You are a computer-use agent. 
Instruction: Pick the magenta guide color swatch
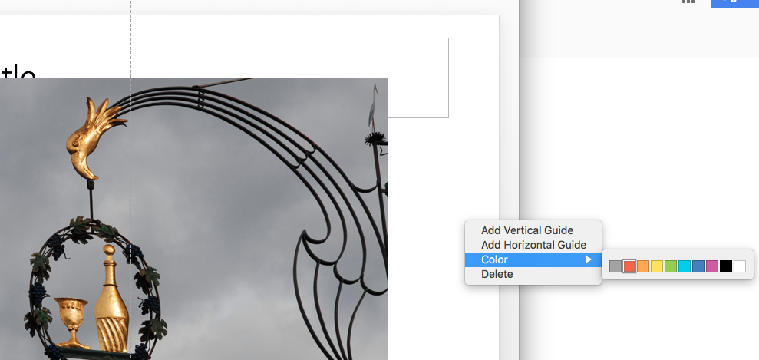click(x=712, y=266)
